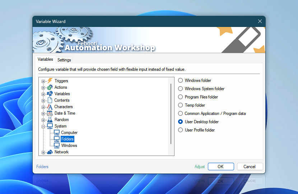298x194 pixels.
Task: Click the Date & Time calendar icon
Action: [x=50, y=113]
